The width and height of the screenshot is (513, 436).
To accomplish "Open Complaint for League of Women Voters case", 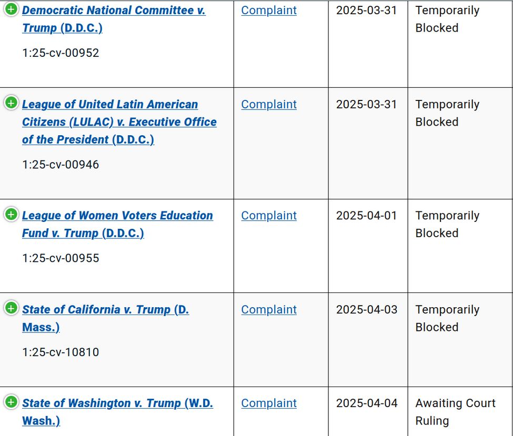I will tap(269, 216).
